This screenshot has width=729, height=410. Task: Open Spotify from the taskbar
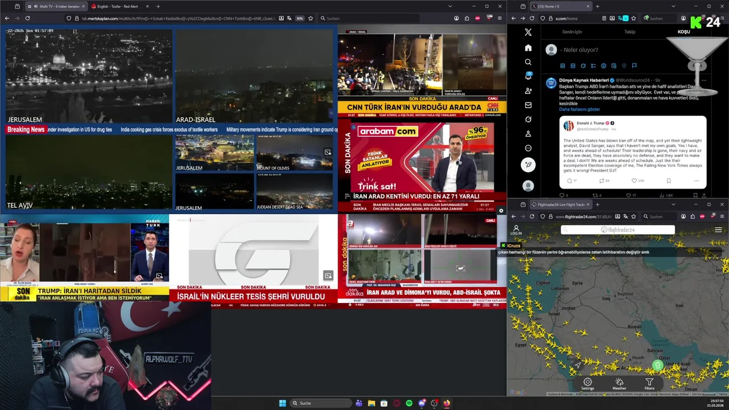coord(409,403)
